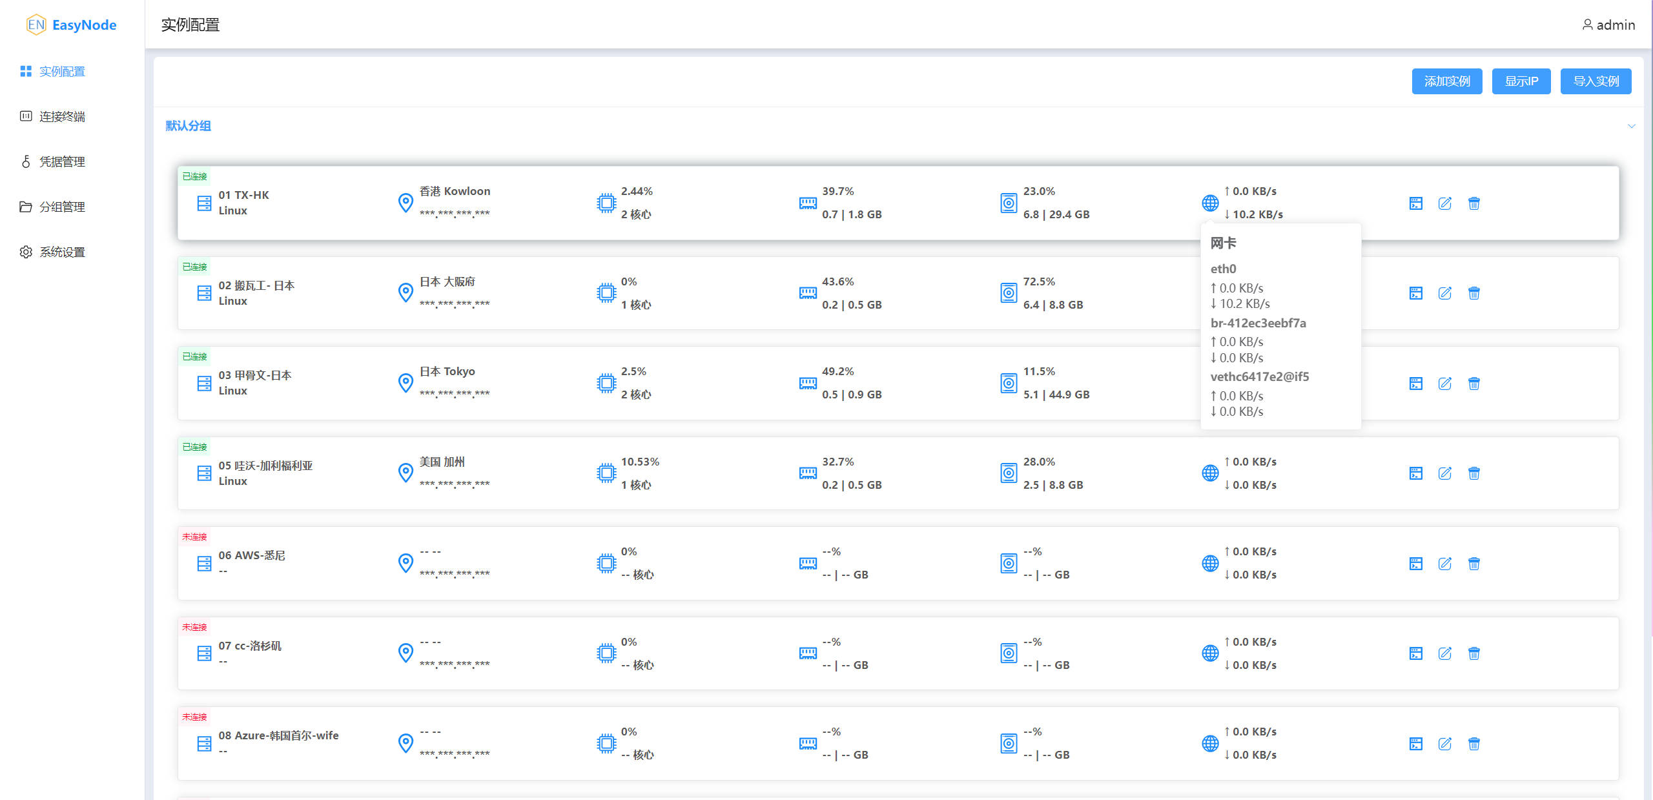Open the admin user menu
Viewport: 1653px width, 800px height.
(x=1608, y=25)
